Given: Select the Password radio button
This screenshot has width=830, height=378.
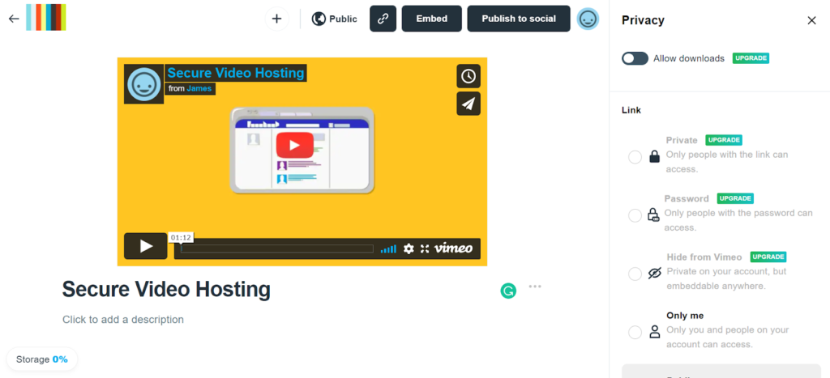Looking at the screenshot, I should (635, 215).
